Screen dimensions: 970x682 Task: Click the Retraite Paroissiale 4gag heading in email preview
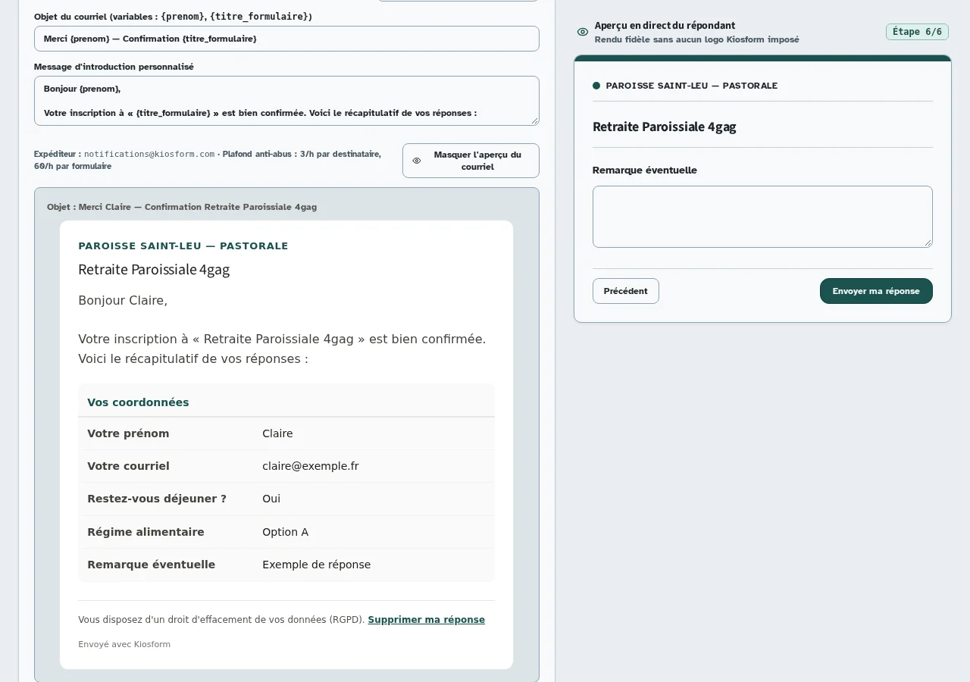point(154,270)
